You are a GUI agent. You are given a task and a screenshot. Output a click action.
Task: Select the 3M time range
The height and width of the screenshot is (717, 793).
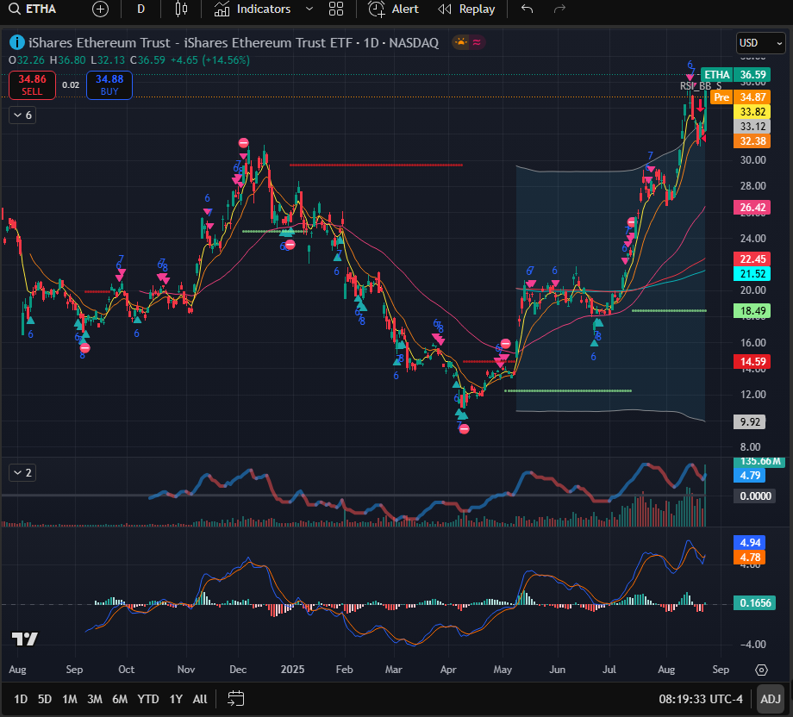tap(95, 699)
